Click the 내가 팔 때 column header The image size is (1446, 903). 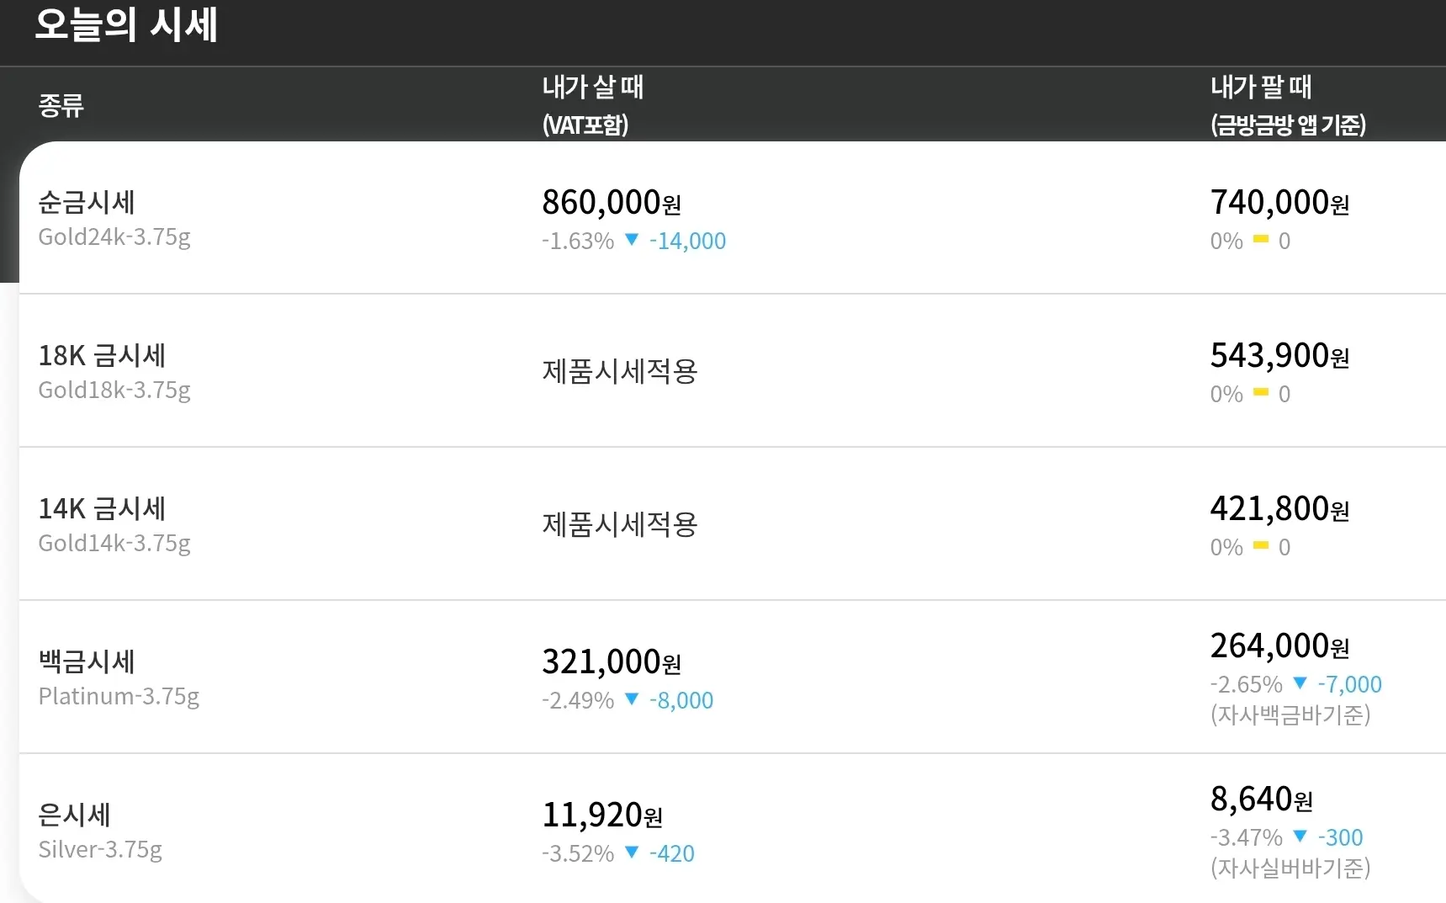coord(1260,88)
